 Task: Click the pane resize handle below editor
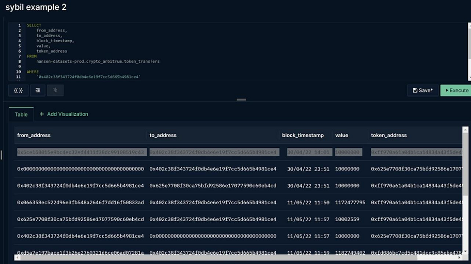(241, 100)
